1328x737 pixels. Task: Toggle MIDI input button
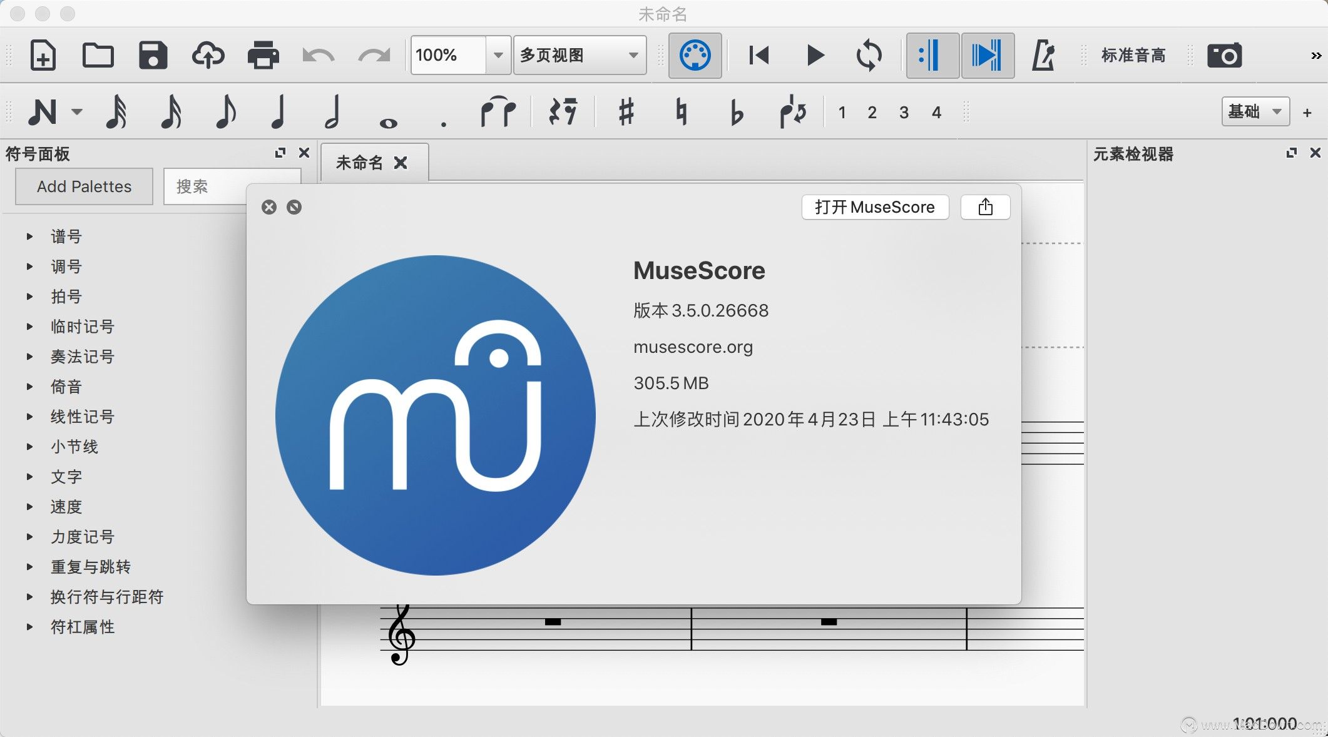pyautogui.click(x=695, y=55)
